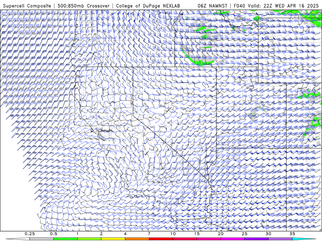The height and width of the screenshot is (241, 322).
Task: Select the white below-0.25 color bar arrow
Action: [x=18, y=239]
